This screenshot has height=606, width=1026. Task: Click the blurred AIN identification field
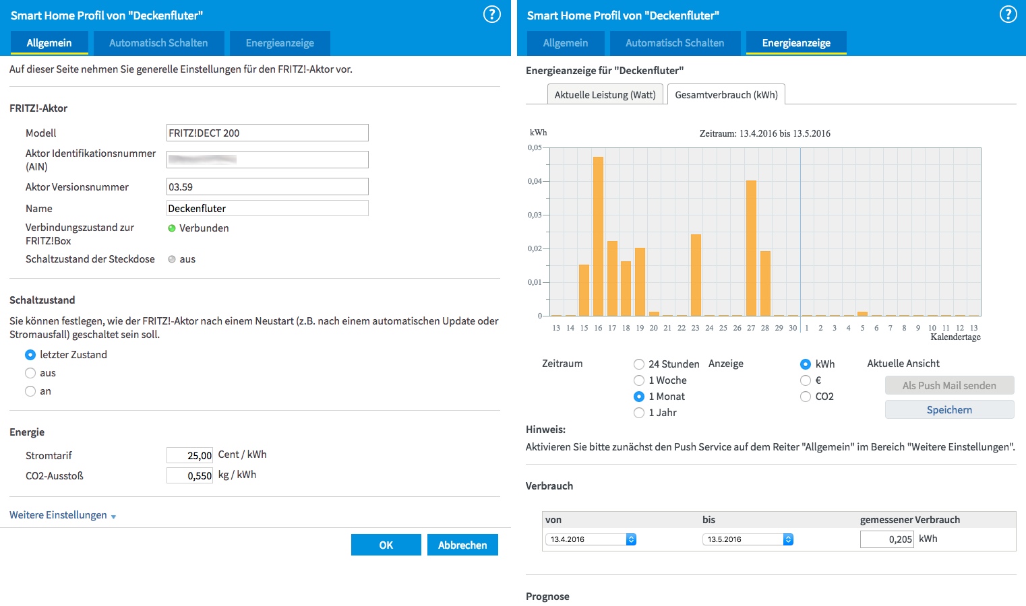(268, 160)
